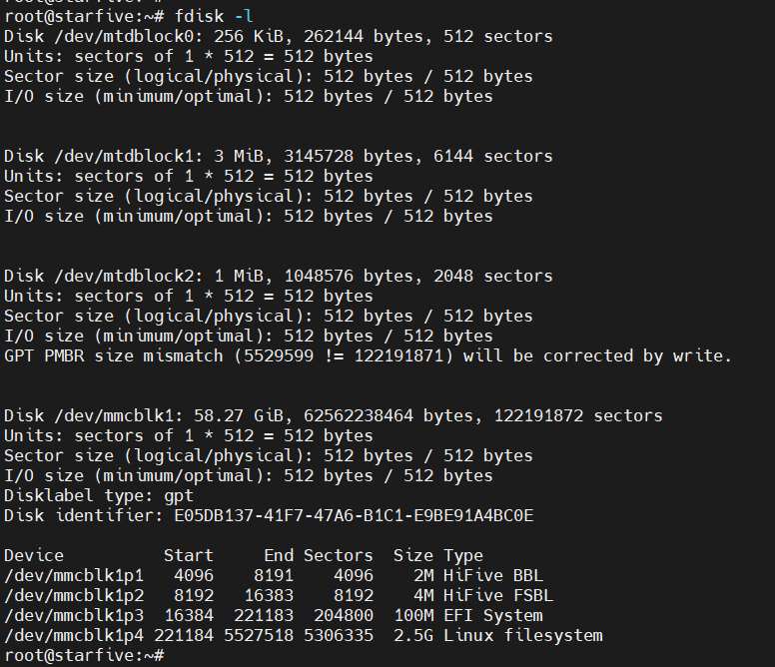Screen dimensions: 775x667
Task: Click the /dev/mmcblk1p3 partition entry
Action: point(74,615)
